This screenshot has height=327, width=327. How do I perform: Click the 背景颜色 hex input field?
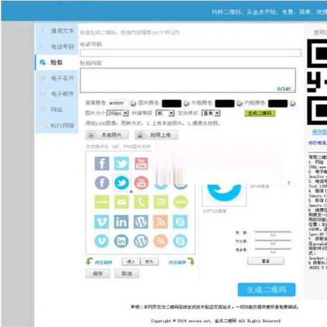point(118,103)
